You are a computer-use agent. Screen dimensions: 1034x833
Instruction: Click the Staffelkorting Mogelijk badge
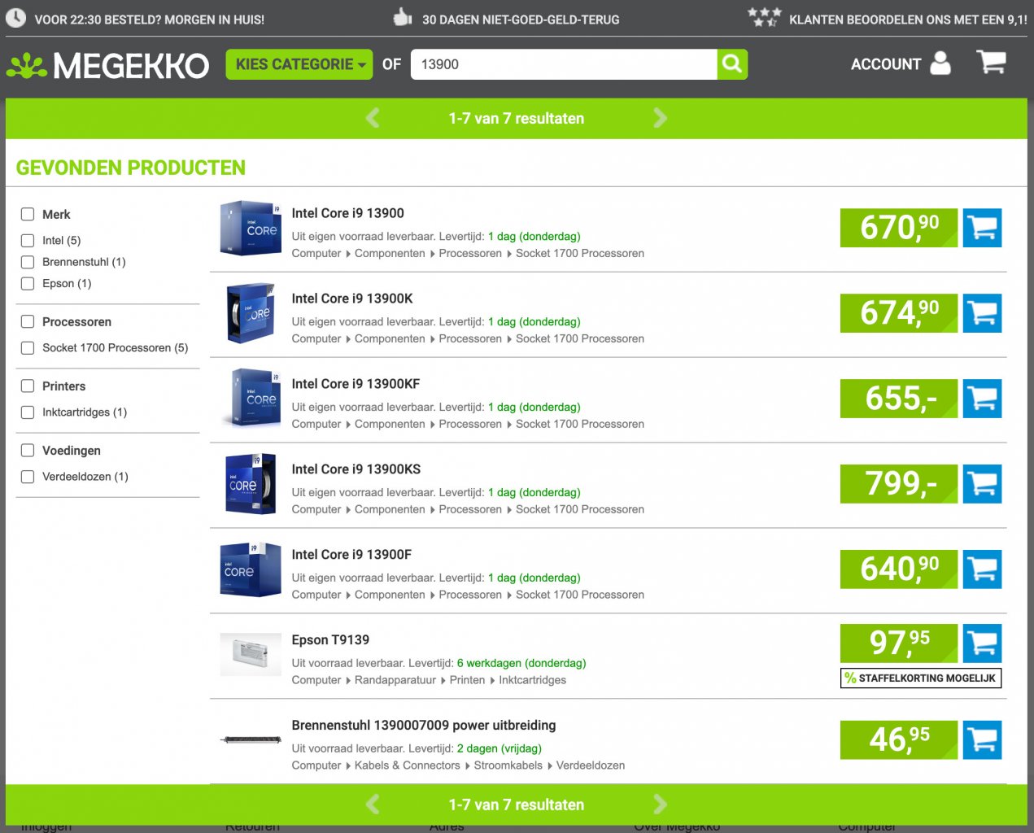click(921, 678)
